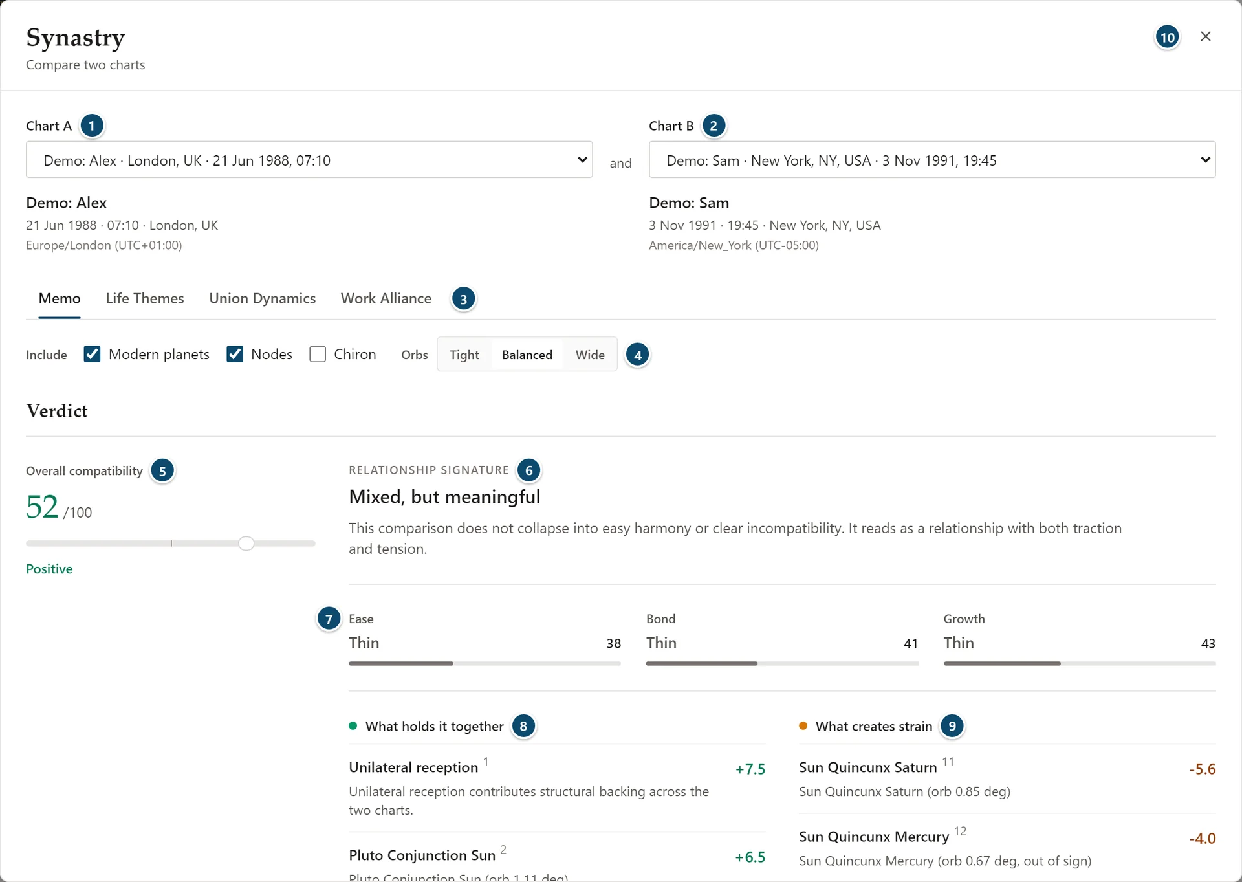Open the Union Dynamics tab

(262, 298)
